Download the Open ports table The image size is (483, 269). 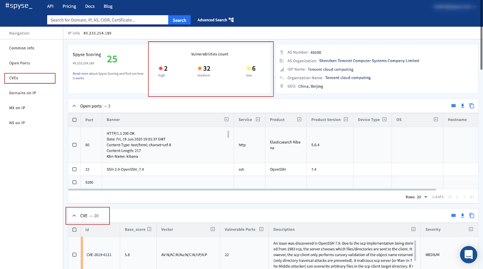pyautogui.click(x=462, y=106)
